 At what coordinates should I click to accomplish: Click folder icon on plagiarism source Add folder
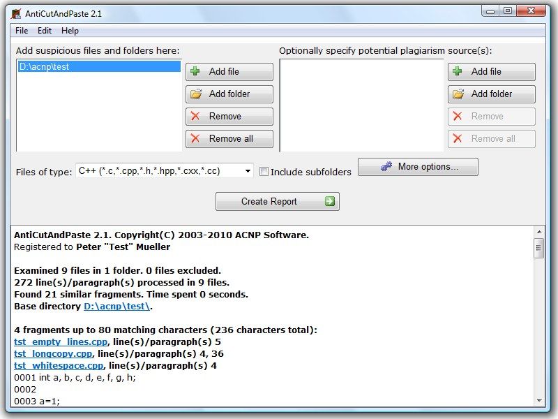458,94
